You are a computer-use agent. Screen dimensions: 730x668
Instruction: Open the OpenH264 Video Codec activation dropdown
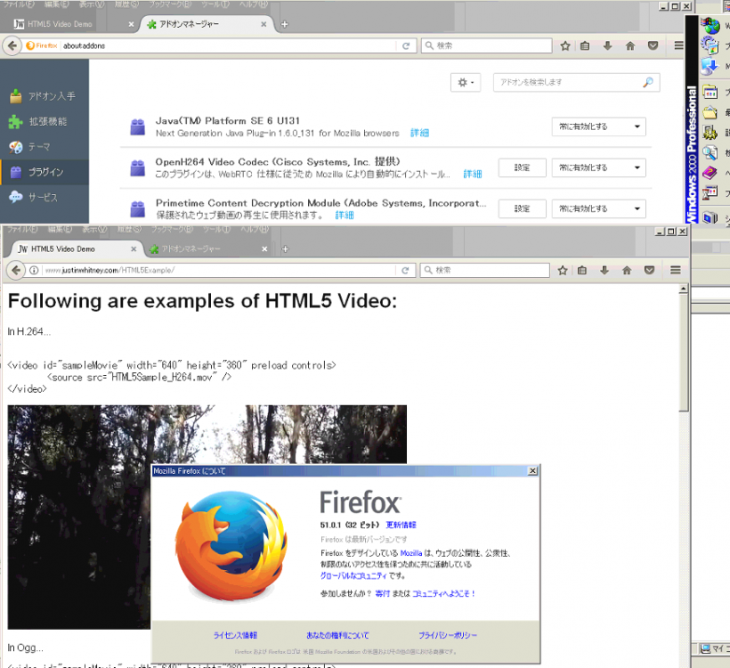(598, 167)
